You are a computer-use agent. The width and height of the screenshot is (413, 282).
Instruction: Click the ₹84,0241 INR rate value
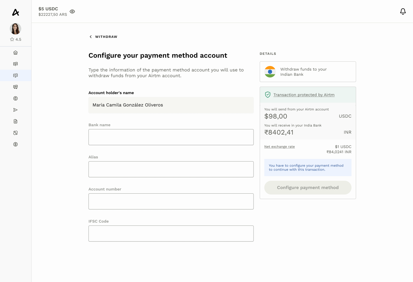point(339,152)
